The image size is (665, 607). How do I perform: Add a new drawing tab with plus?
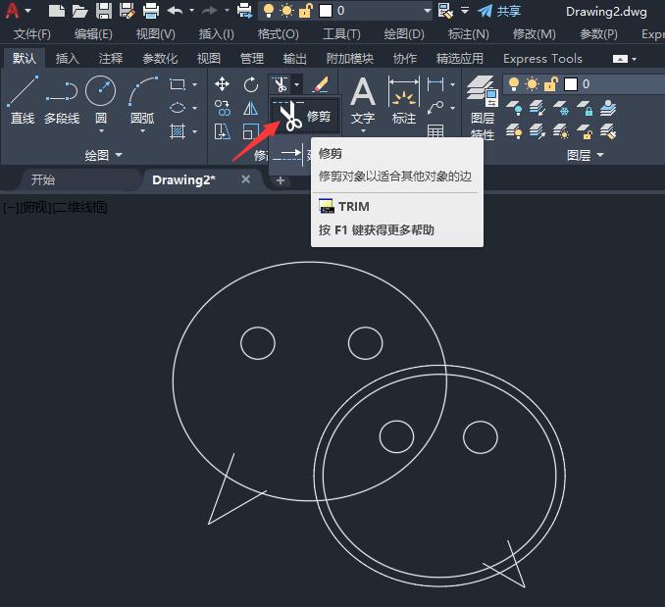pos(280,180)
